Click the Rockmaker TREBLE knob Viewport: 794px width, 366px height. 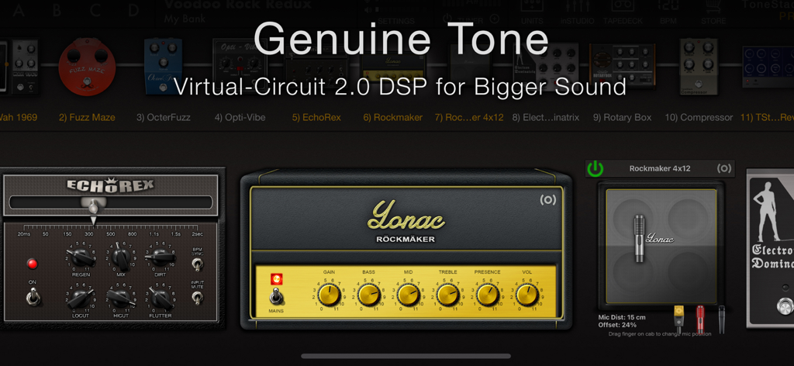[447, 295]
